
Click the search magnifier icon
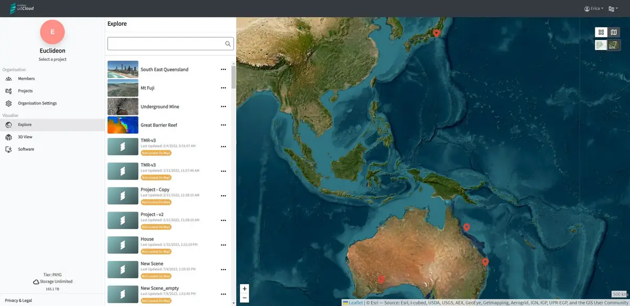pos(228,44)
